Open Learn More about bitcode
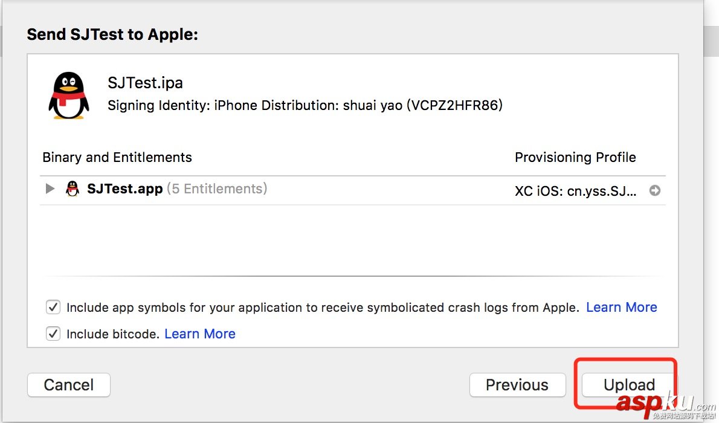Image resolution: width=719 pixels, height=423 pixels. click(x=200, y=333)
